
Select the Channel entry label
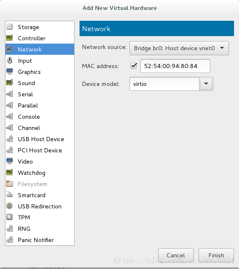(x=29, y=128)
